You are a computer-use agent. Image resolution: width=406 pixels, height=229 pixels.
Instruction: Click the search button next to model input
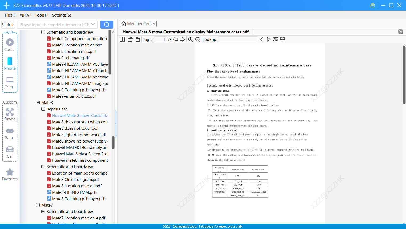tap(107, 25)
